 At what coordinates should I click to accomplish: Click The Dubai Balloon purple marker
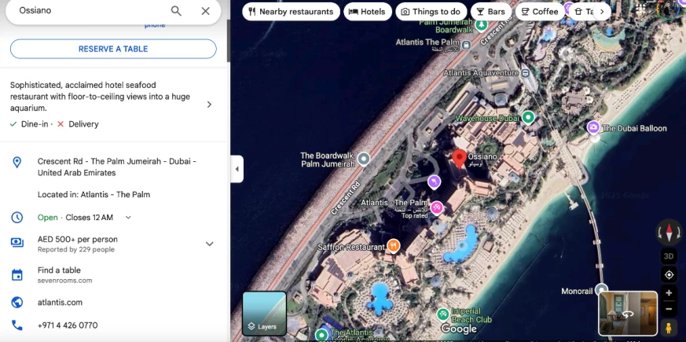click(593, 127)
